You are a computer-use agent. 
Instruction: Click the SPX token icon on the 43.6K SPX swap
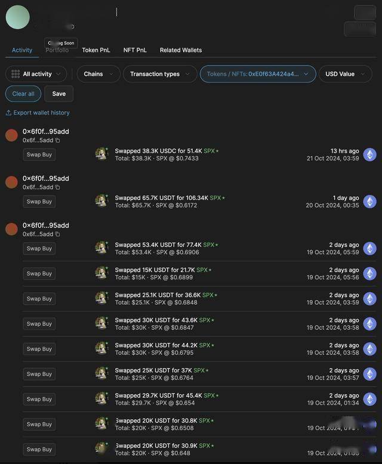101,323
